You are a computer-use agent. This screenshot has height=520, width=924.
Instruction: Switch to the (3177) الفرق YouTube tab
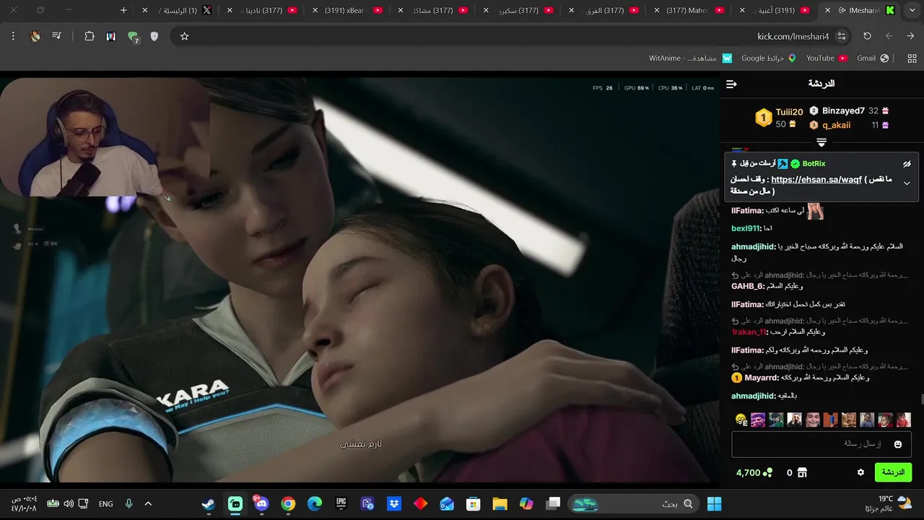coord(603,10)
